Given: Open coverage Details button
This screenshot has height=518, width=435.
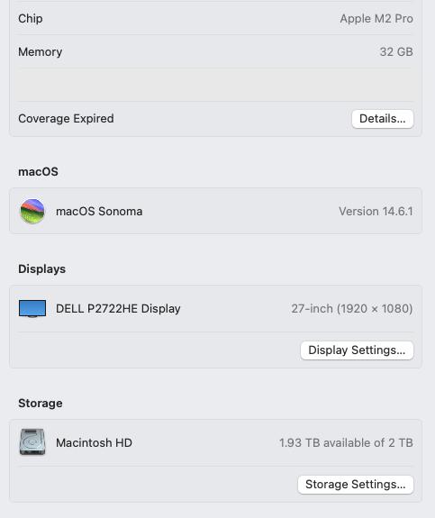Looking at the screenshot, I should click(x=383, y=119).
